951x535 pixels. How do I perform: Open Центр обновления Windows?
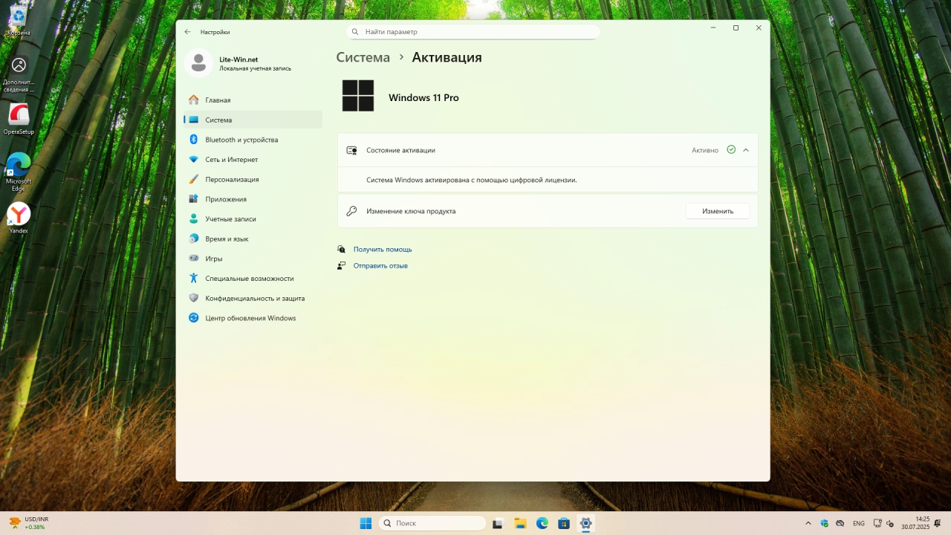[253, 318]
